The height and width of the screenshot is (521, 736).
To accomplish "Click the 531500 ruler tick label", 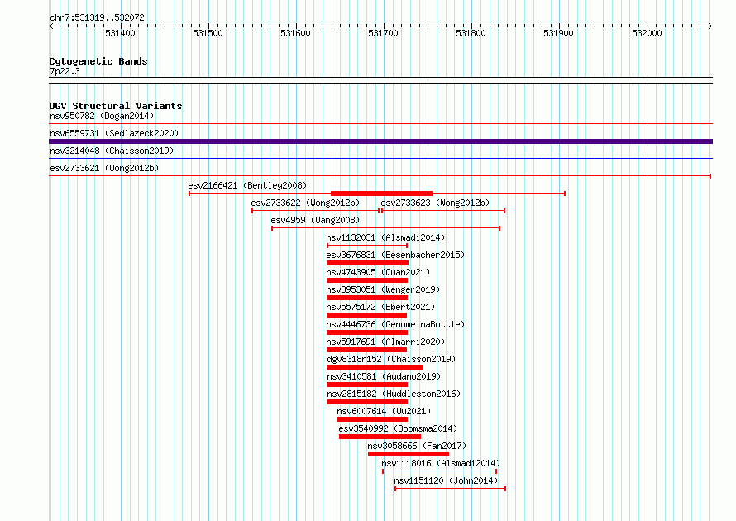I will (208, 33).
